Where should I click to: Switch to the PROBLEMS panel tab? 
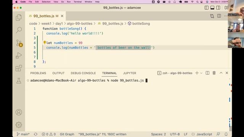click(x=38, y=73)
